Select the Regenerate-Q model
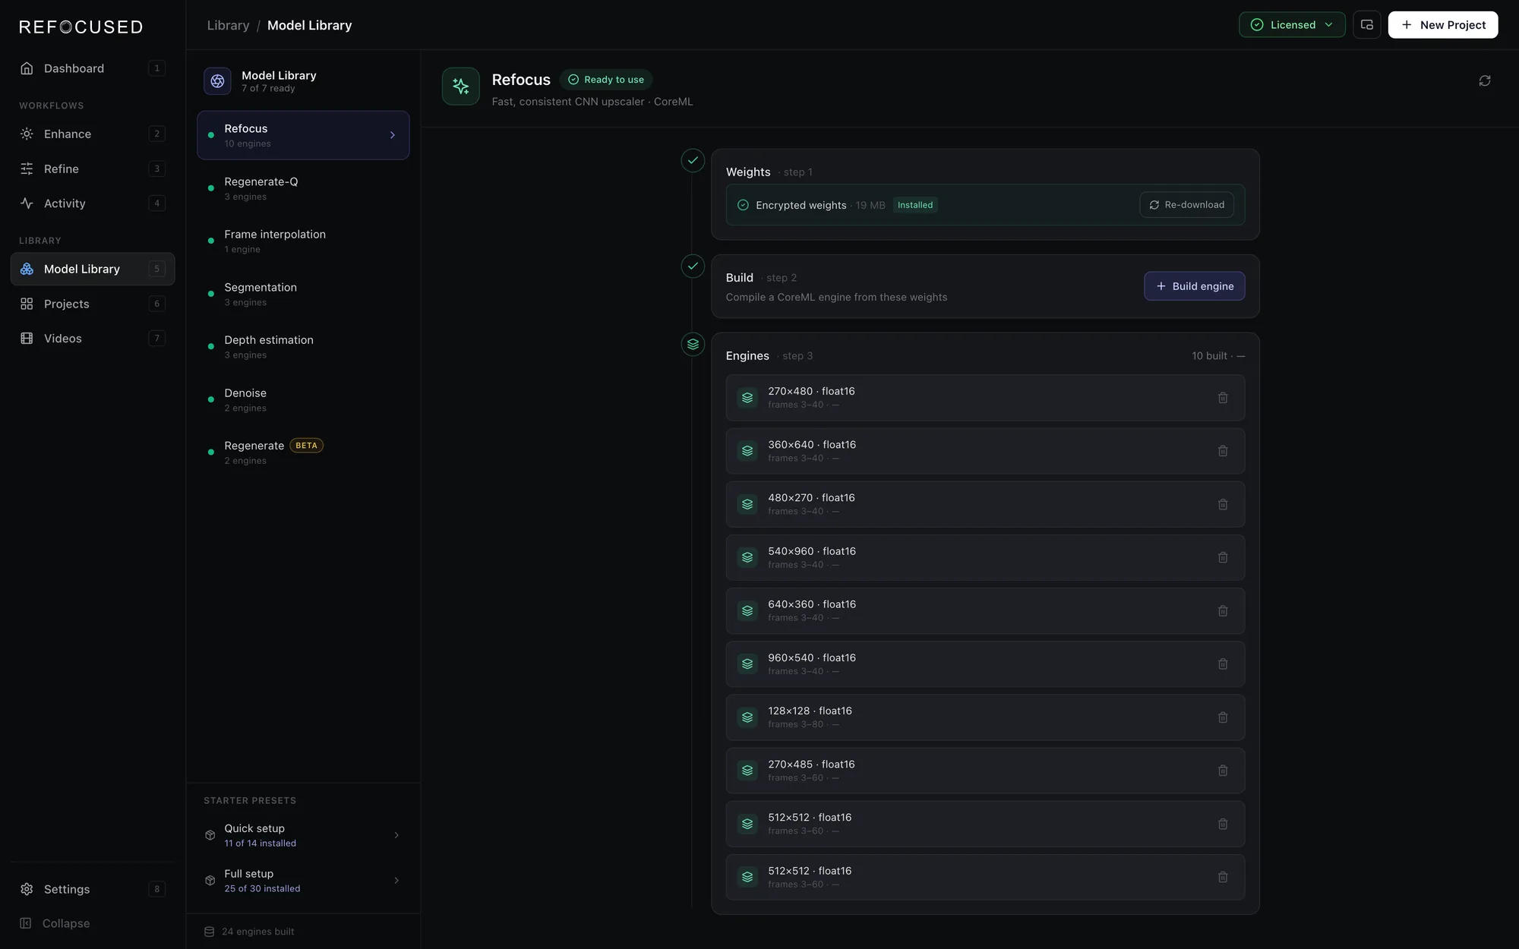1519x949 pixels. click(303, 188)
